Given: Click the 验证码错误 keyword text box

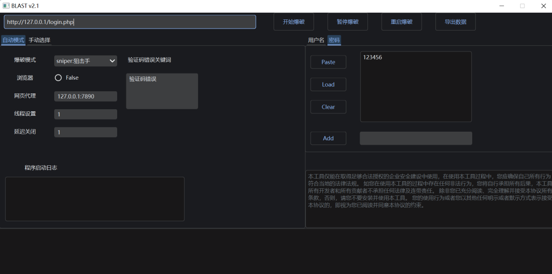Looking at the screenshot, I should coord(162,91).
